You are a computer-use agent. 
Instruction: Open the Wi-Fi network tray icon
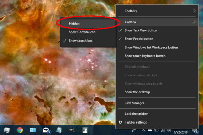pyautogui.click(x=163, y=130)
